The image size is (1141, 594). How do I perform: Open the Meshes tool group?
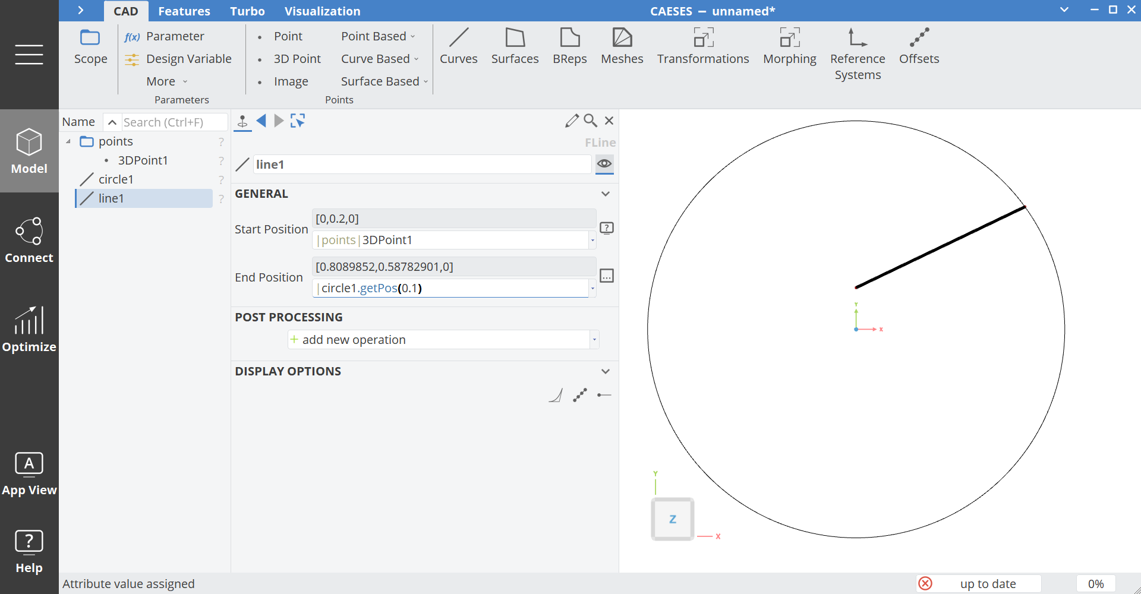pos(622,47)
